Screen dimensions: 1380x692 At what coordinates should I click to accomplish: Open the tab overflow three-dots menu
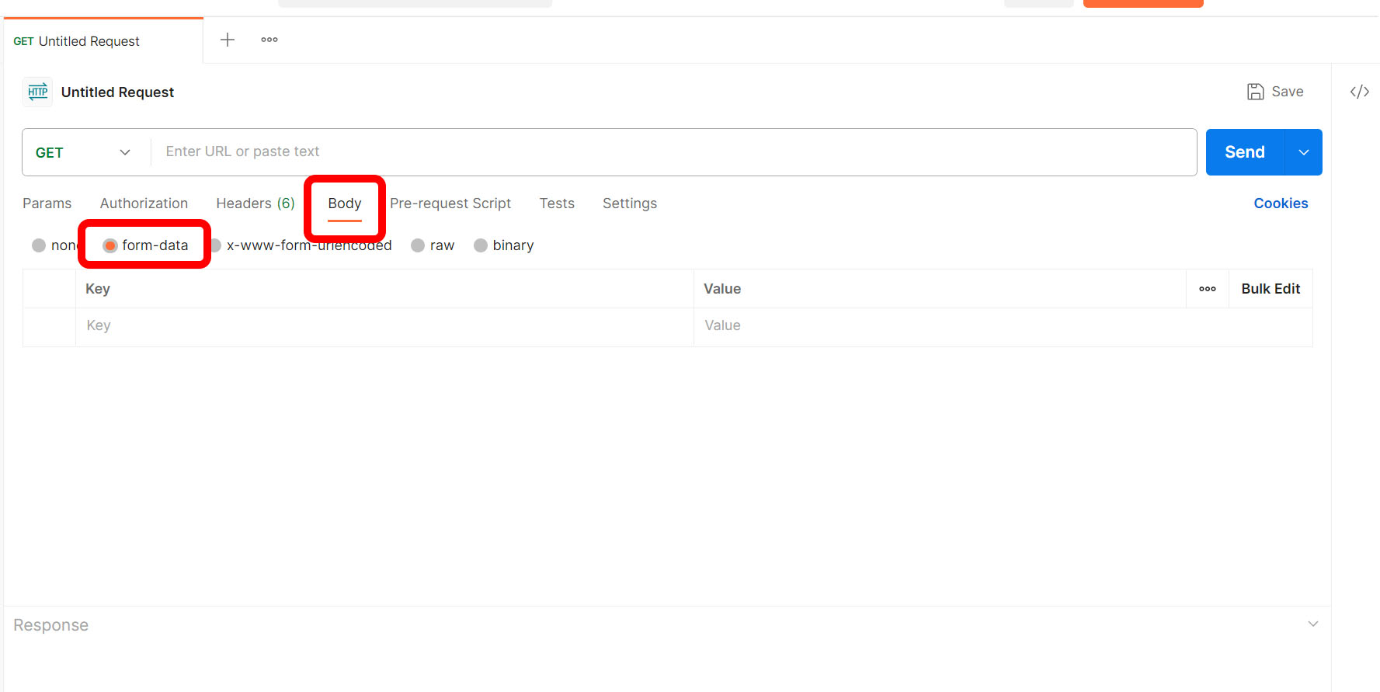[269, 40]
